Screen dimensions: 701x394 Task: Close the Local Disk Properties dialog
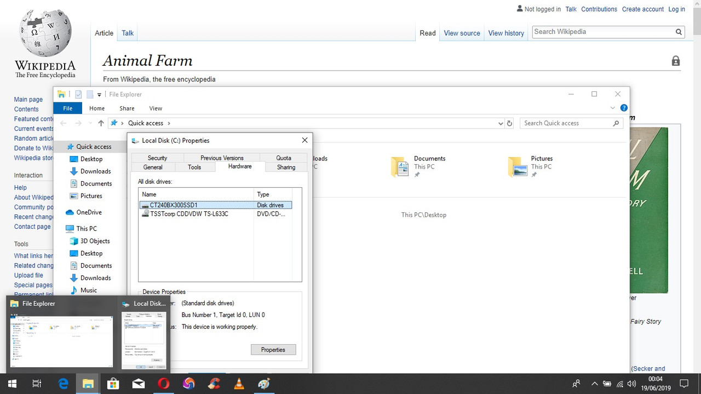click(304, 141)
